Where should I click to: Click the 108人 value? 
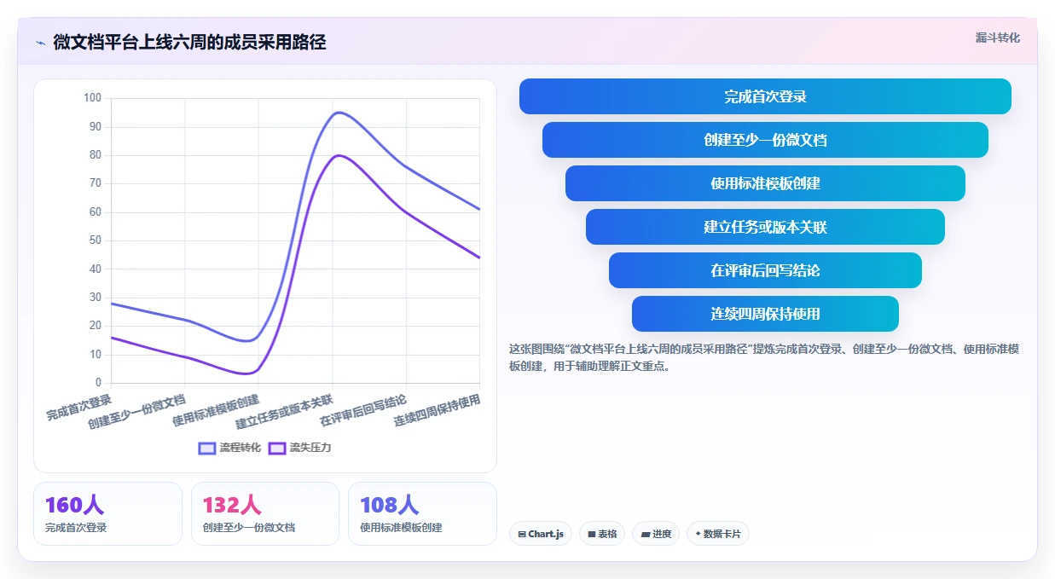[x=390, y=505]
